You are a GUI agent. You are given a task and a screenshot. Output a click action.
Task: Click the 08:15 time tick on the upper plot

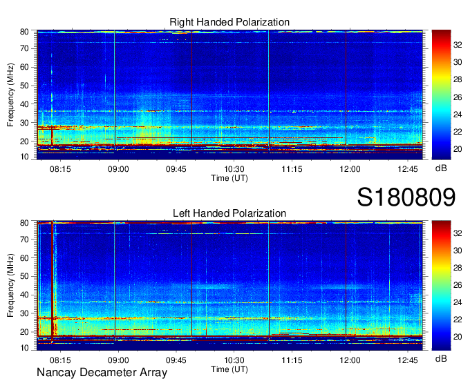60,169
